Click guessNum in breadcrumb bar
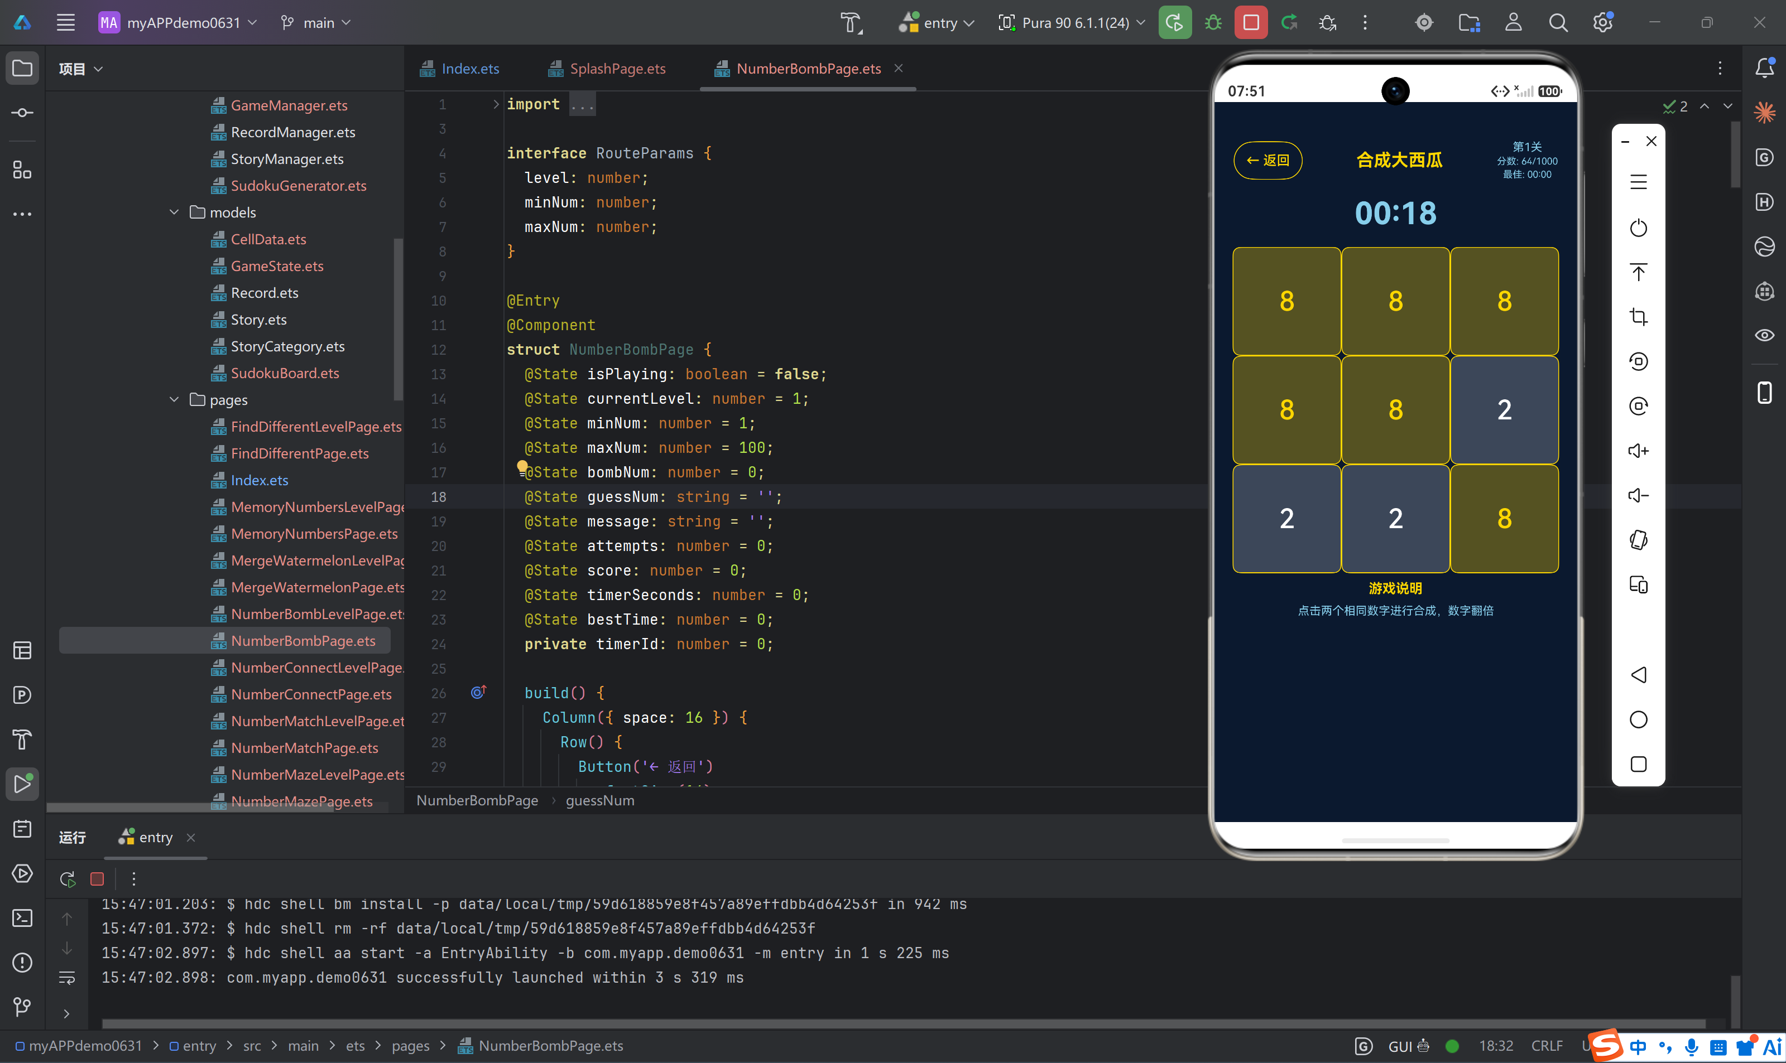This screenshot has height=1063, width=1786. click(x=600, y=800)
